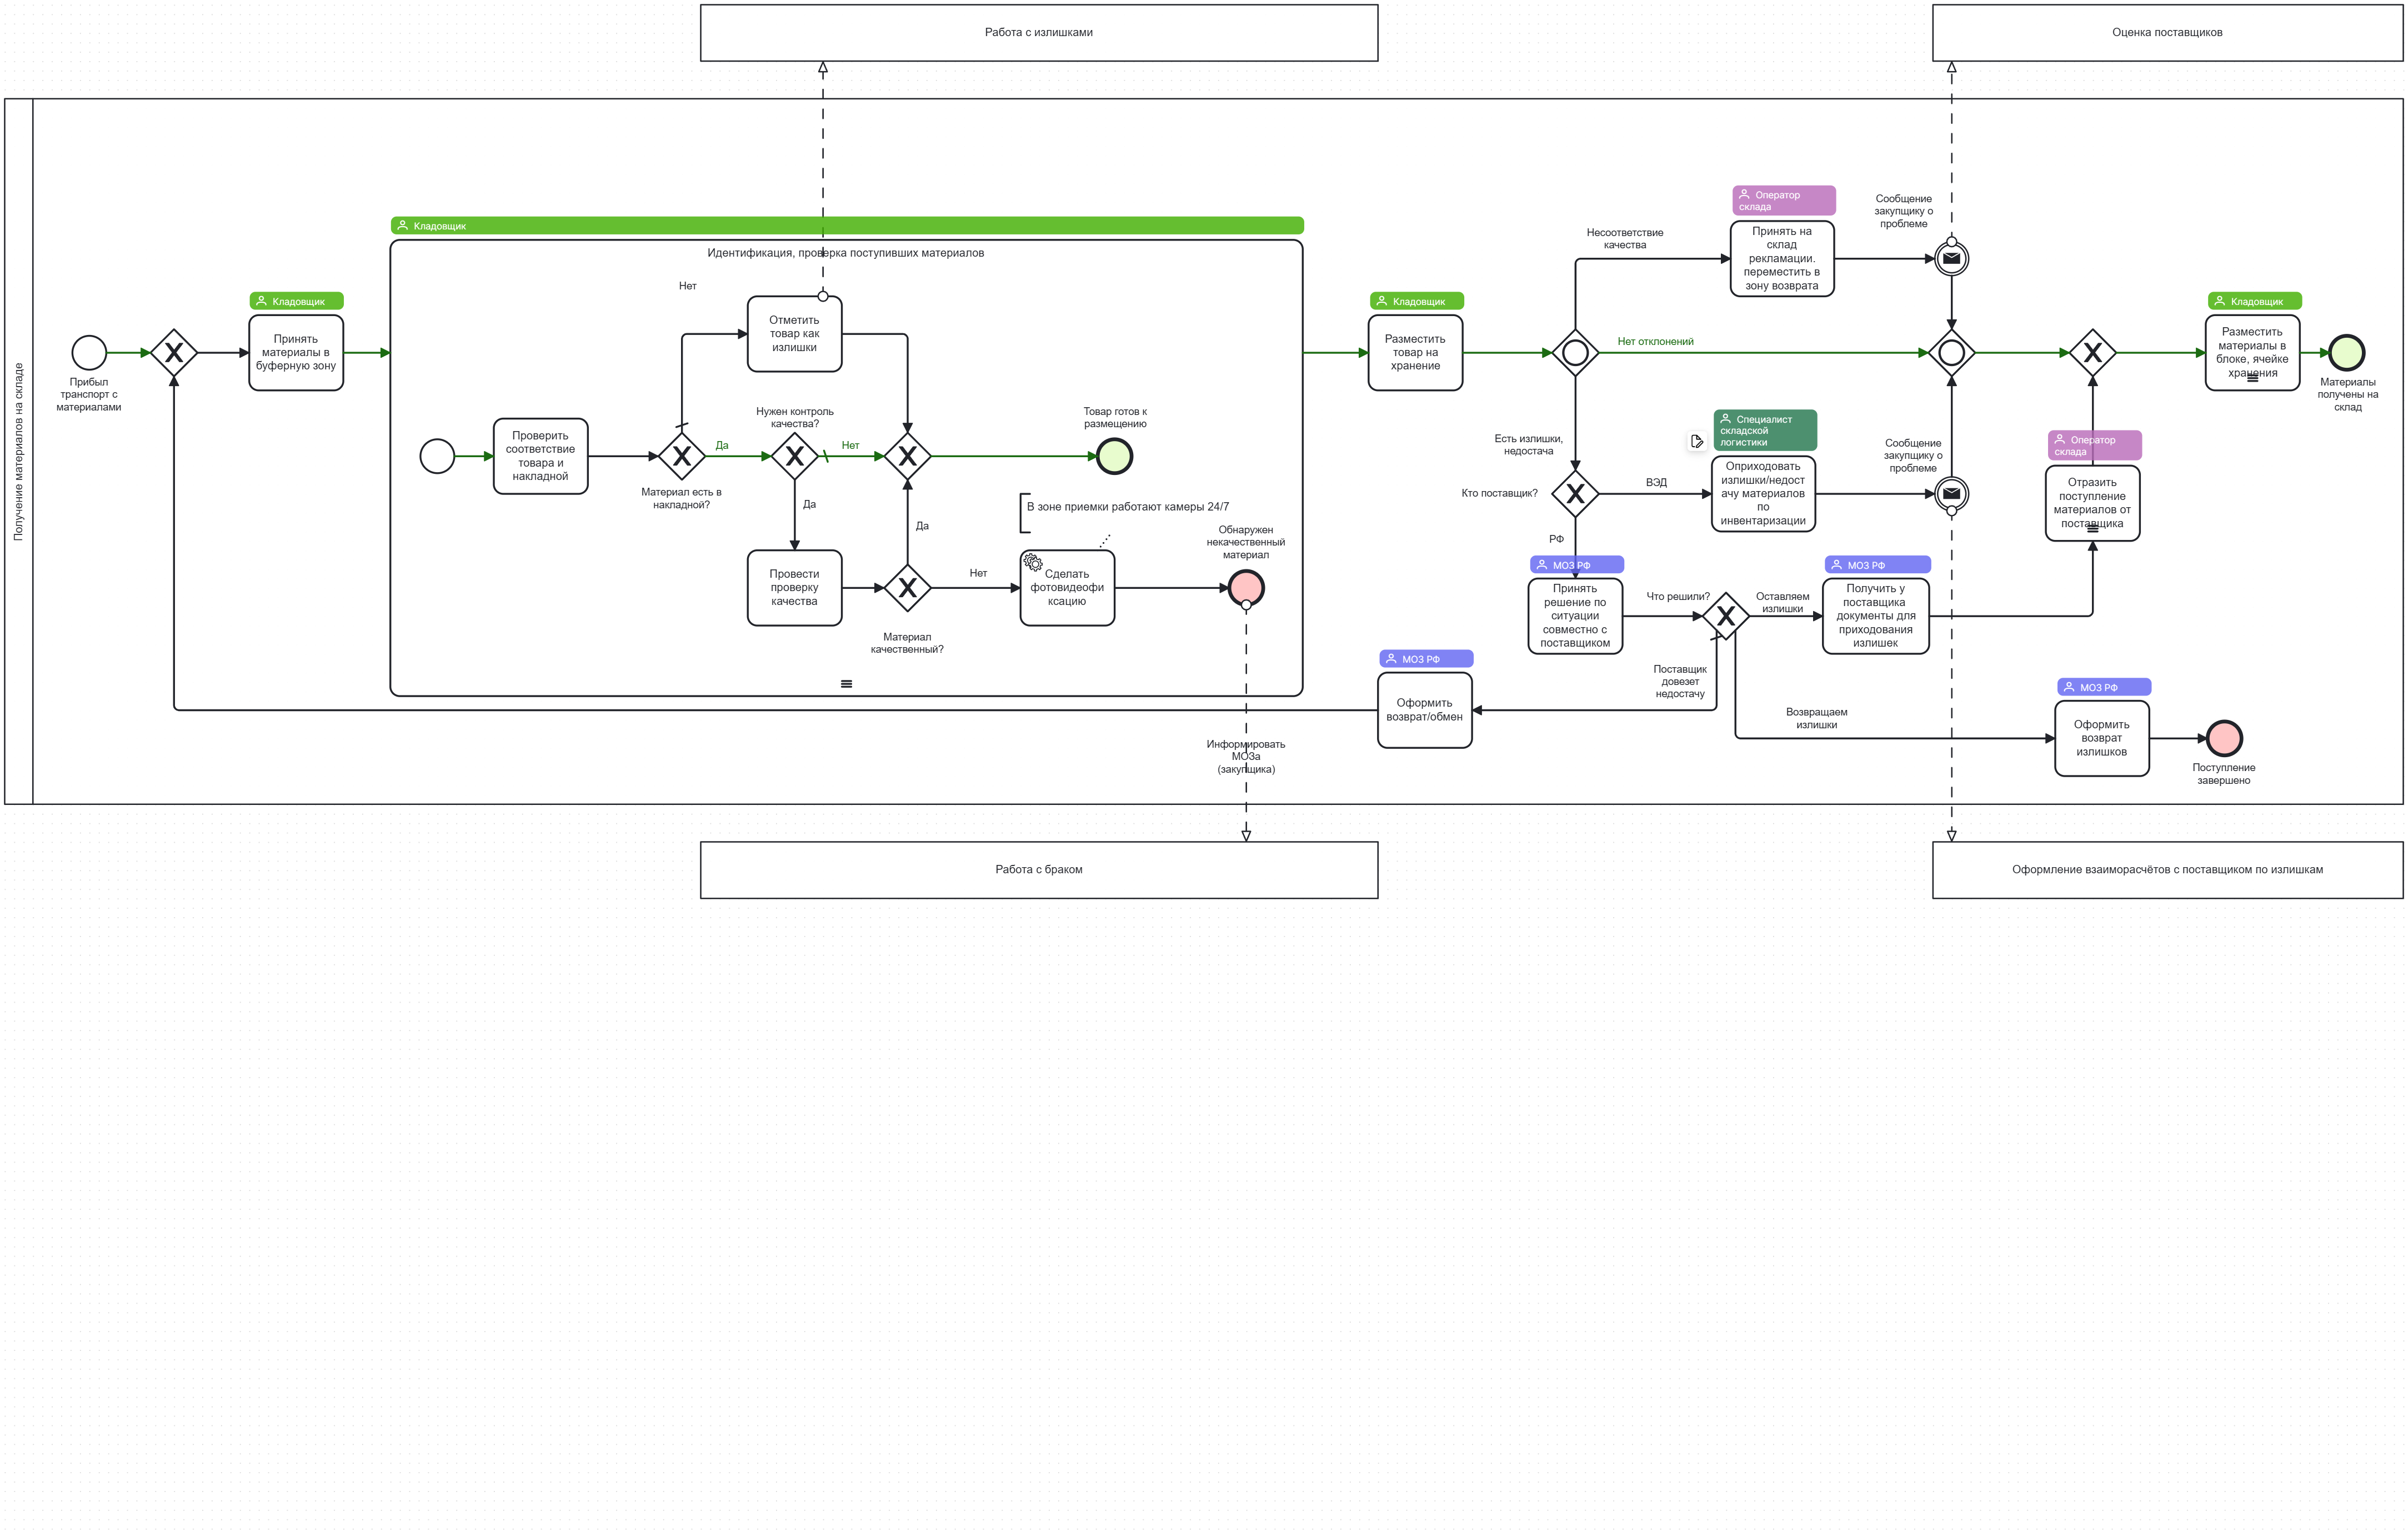Select the Нужен контроль качества? gateway

[x=795, y=456]
